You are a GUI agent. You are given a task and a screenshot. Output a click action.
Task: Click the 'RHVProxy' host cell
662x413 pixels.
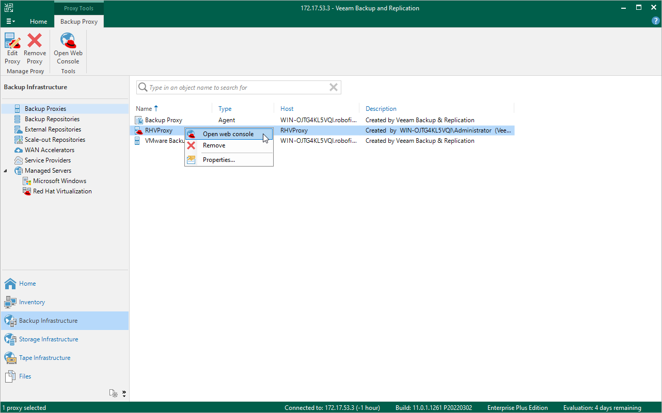[294, 130]
